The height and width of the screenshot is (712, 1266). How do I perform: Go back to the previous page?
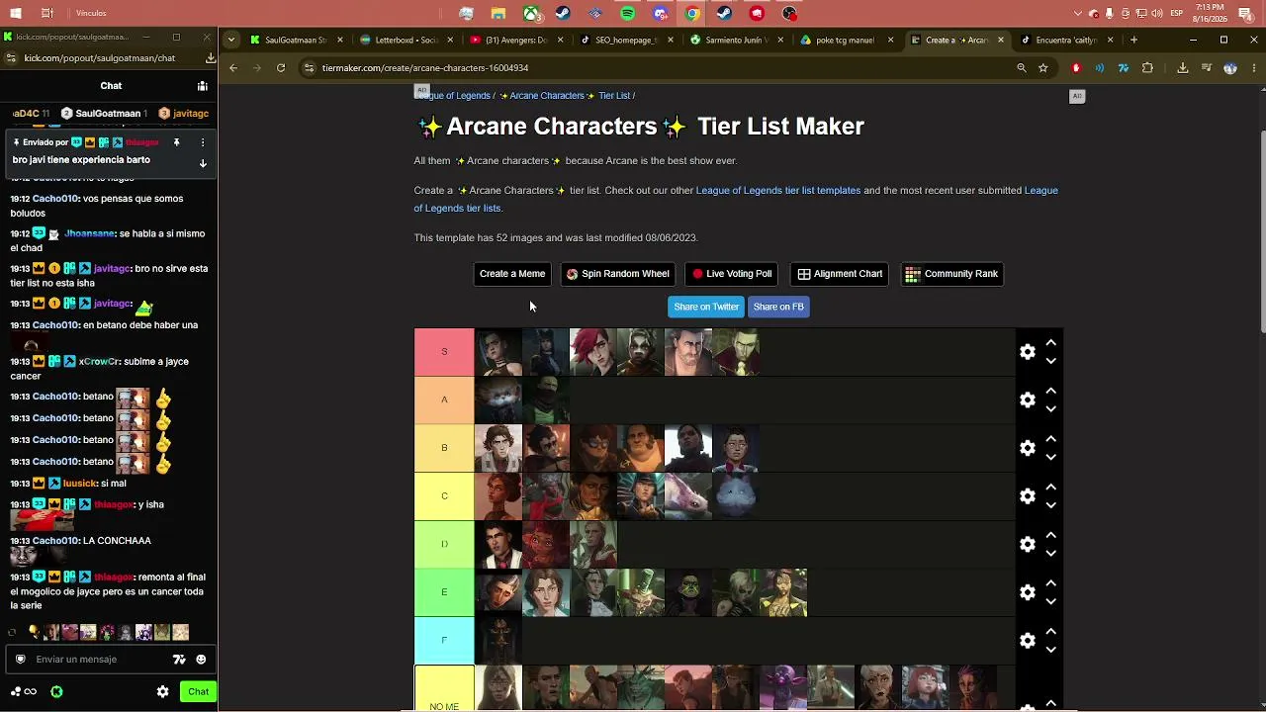point(233,68)
